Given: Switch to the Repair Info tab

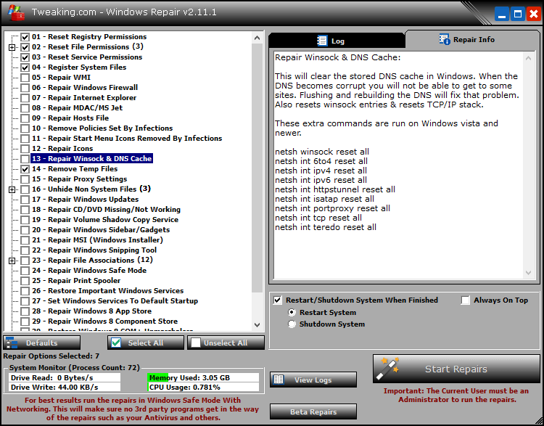Looking at the screenshot, I should pos(472,39).
